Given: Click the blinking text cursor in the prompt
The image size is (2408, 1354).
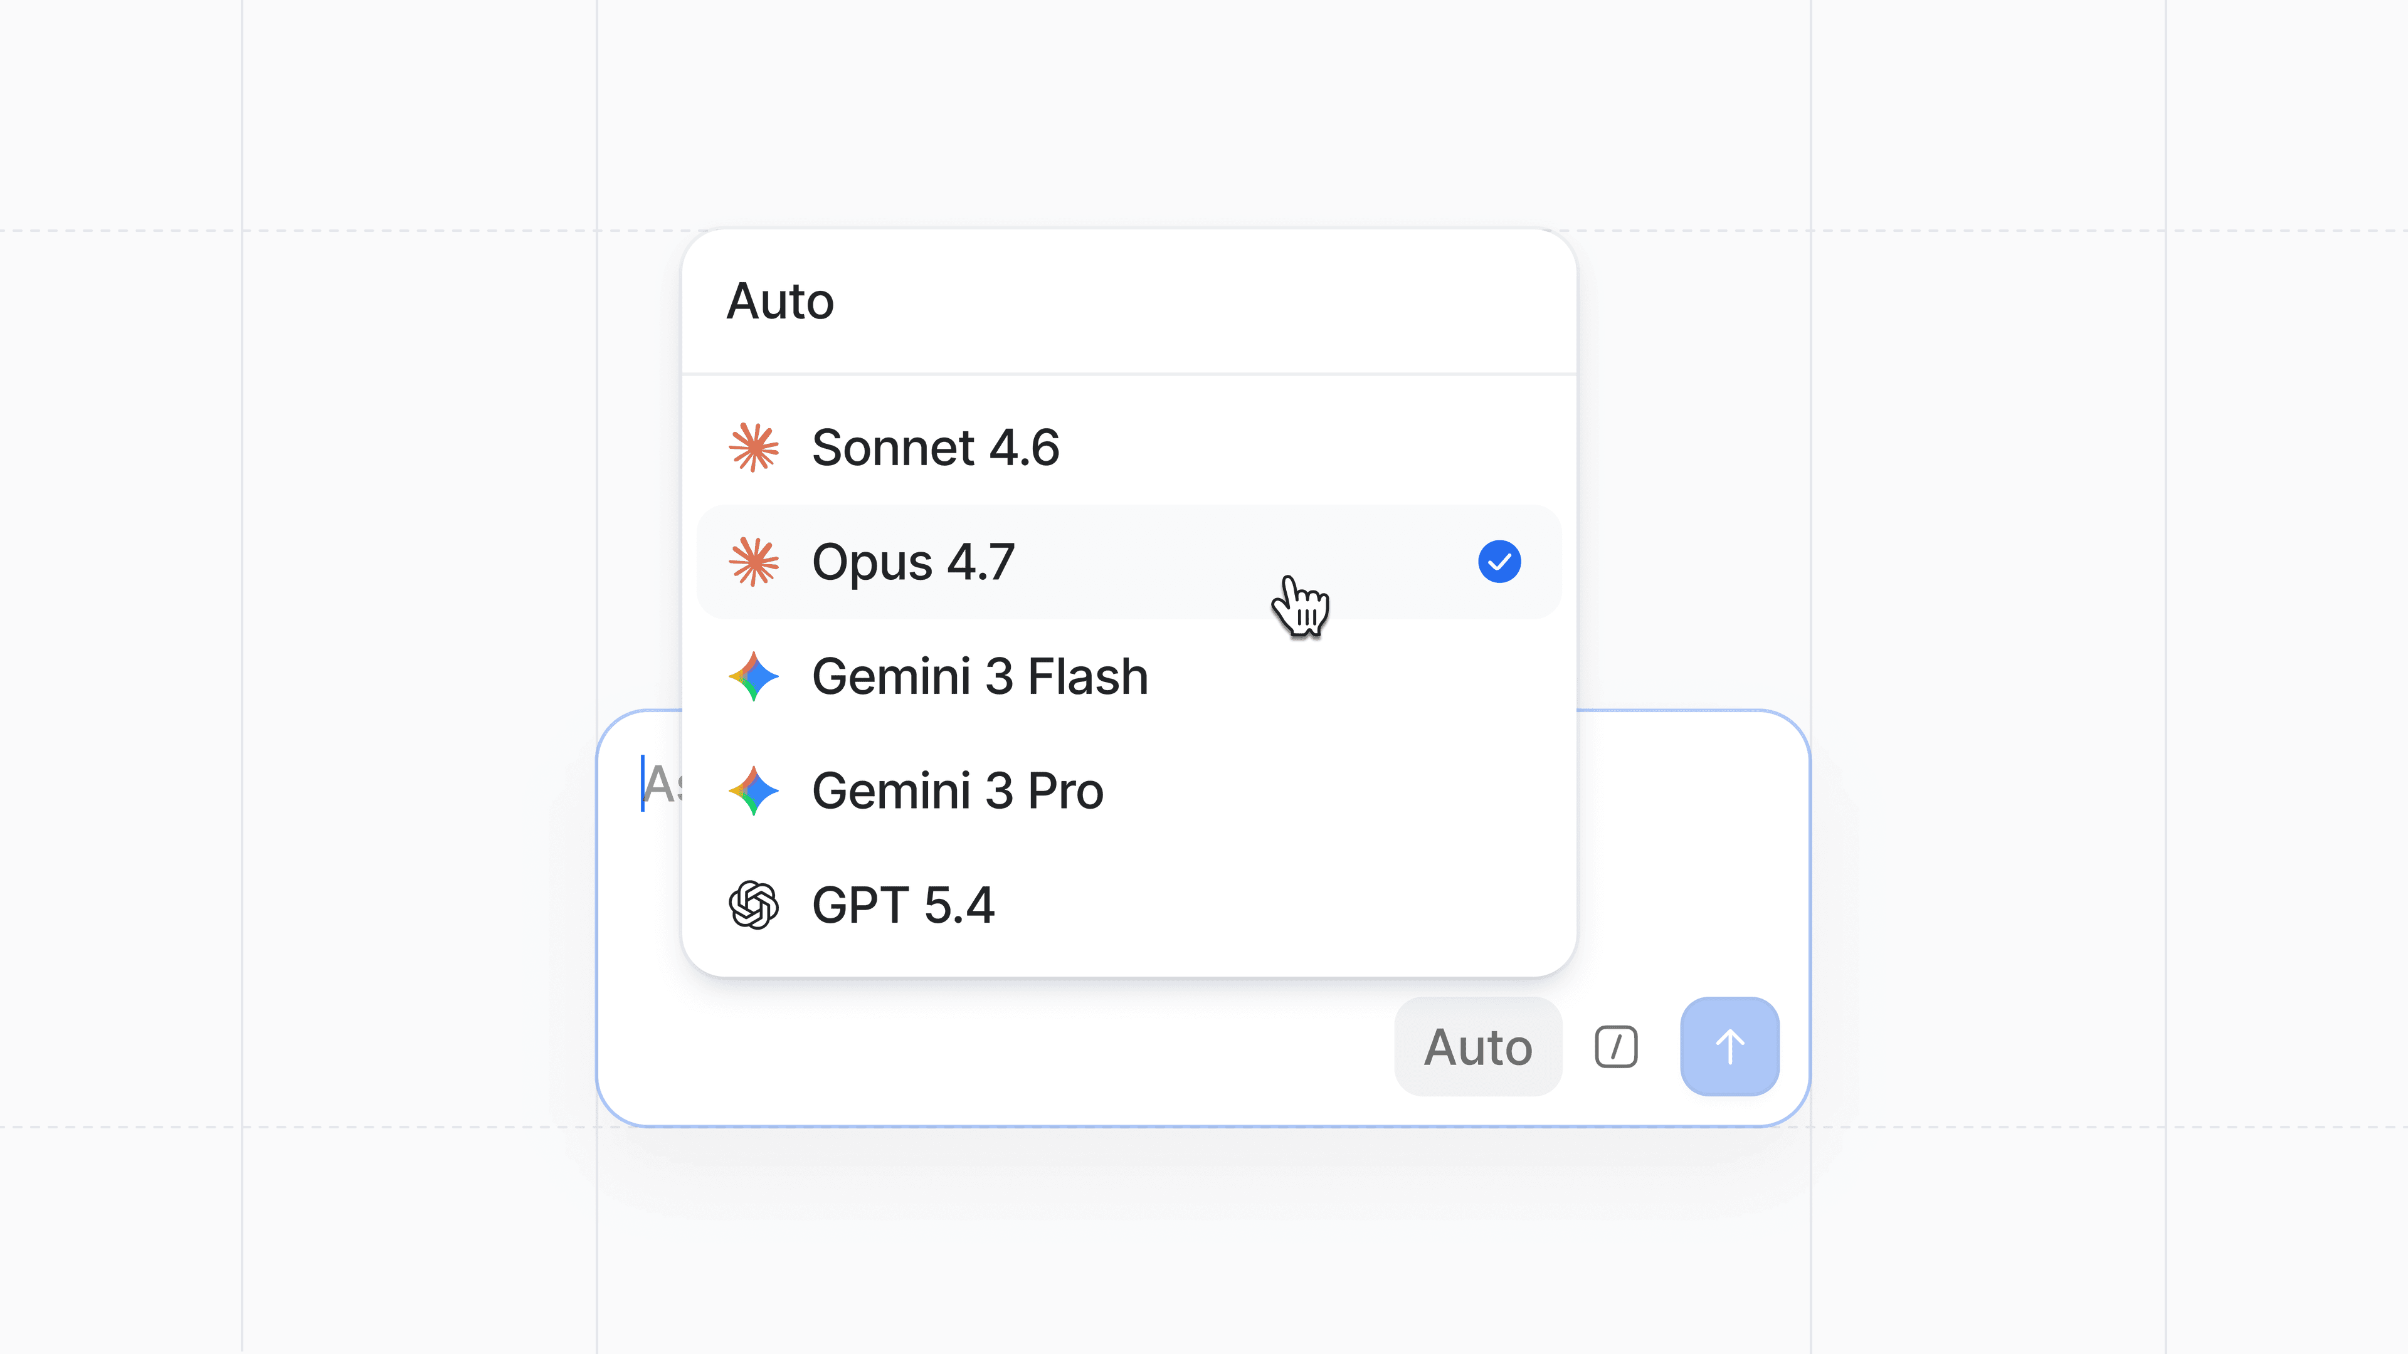Looking at the screenshot, I should pos(642,783).
